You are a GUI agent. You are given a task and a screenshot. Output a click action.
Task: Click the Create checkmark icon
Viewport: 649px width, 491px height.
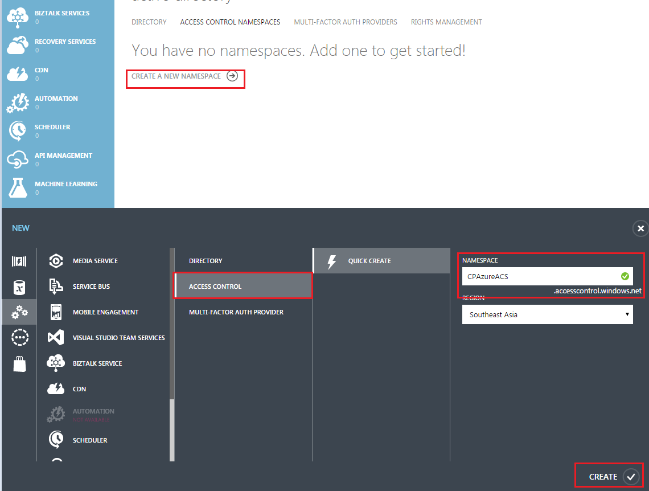pyautogui.click(x=631, y=477)
